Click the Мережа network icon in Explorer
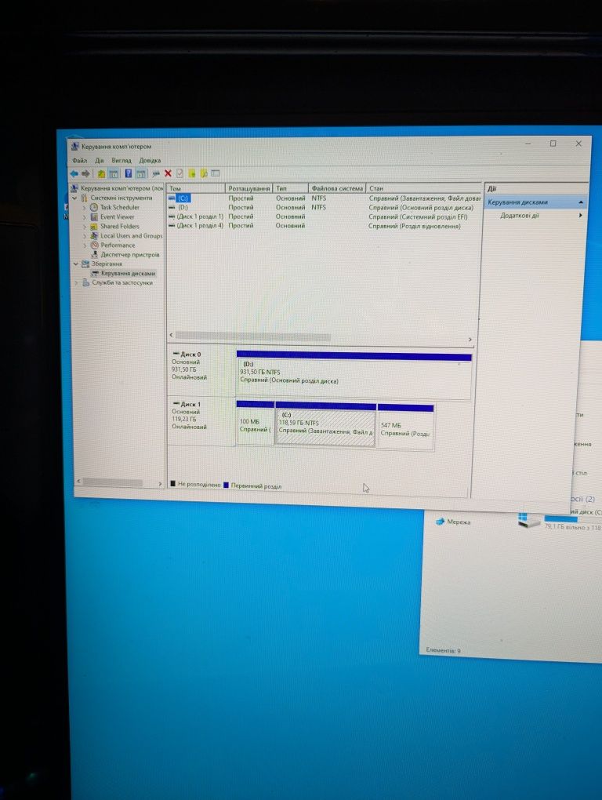 [x=441, y=522]
